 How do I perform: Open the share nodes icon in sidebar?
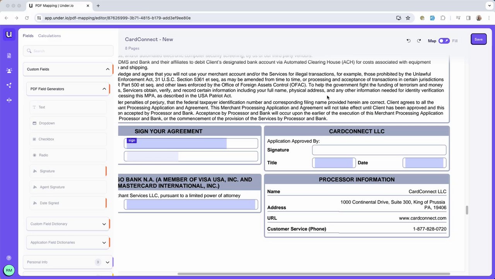pyautogui.click(x=9, y=85)
